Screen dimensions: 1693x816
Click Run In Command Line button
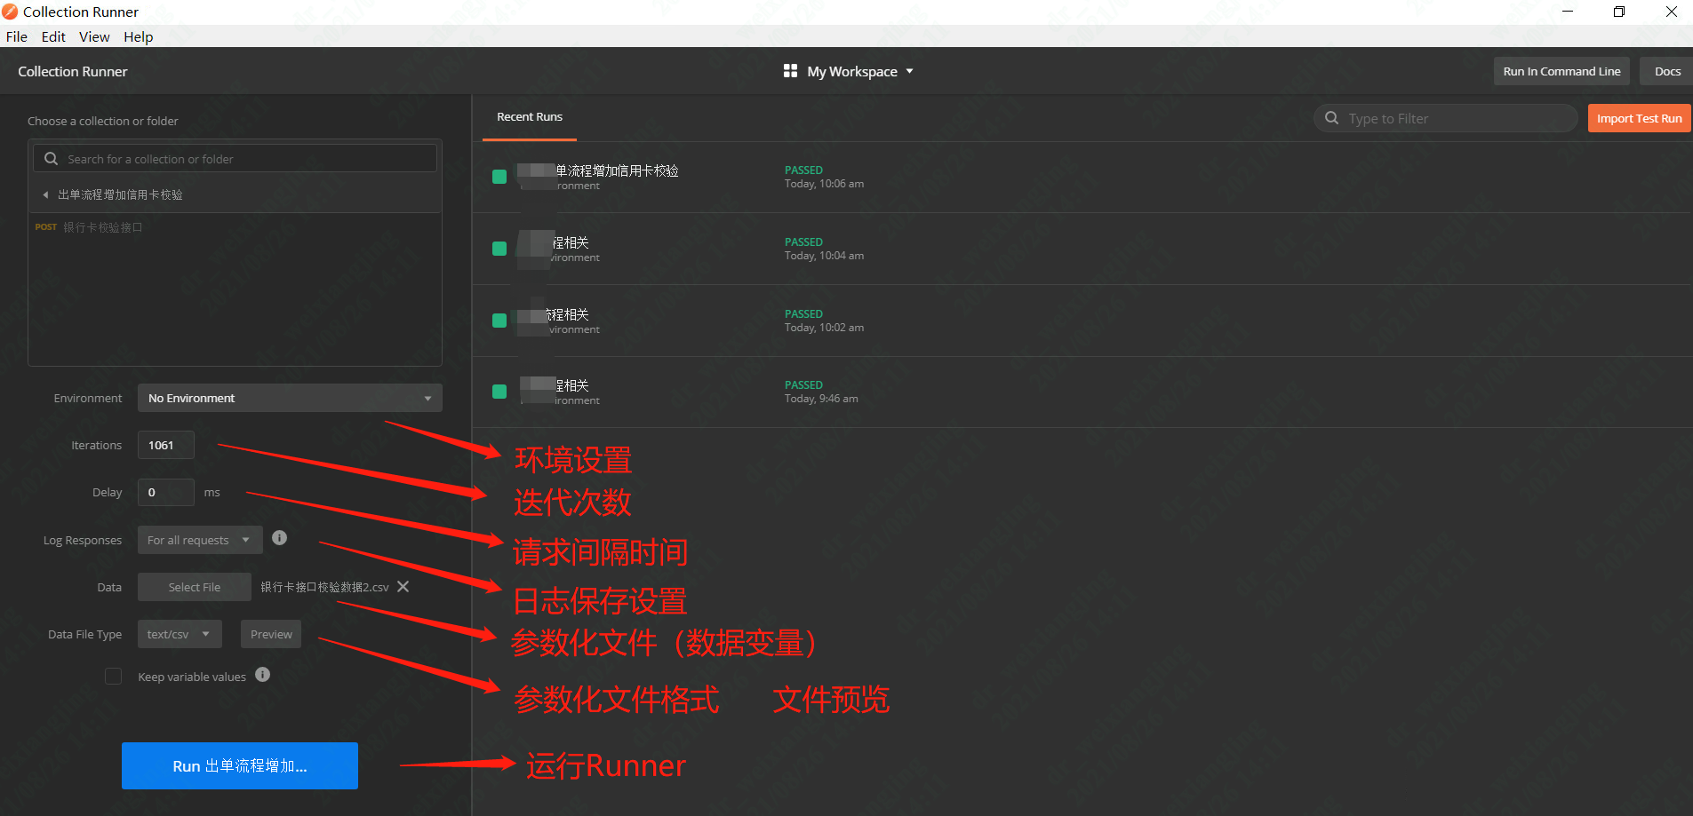click(x=1561, y=71)
